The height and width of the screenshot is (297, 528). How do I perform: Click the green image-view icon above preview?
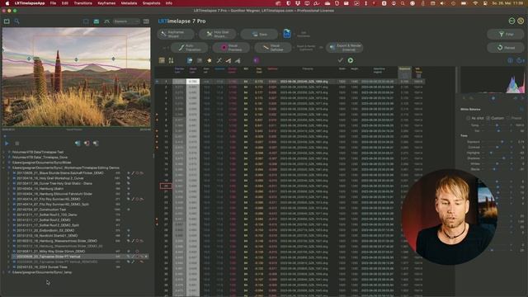click(97, 21)
